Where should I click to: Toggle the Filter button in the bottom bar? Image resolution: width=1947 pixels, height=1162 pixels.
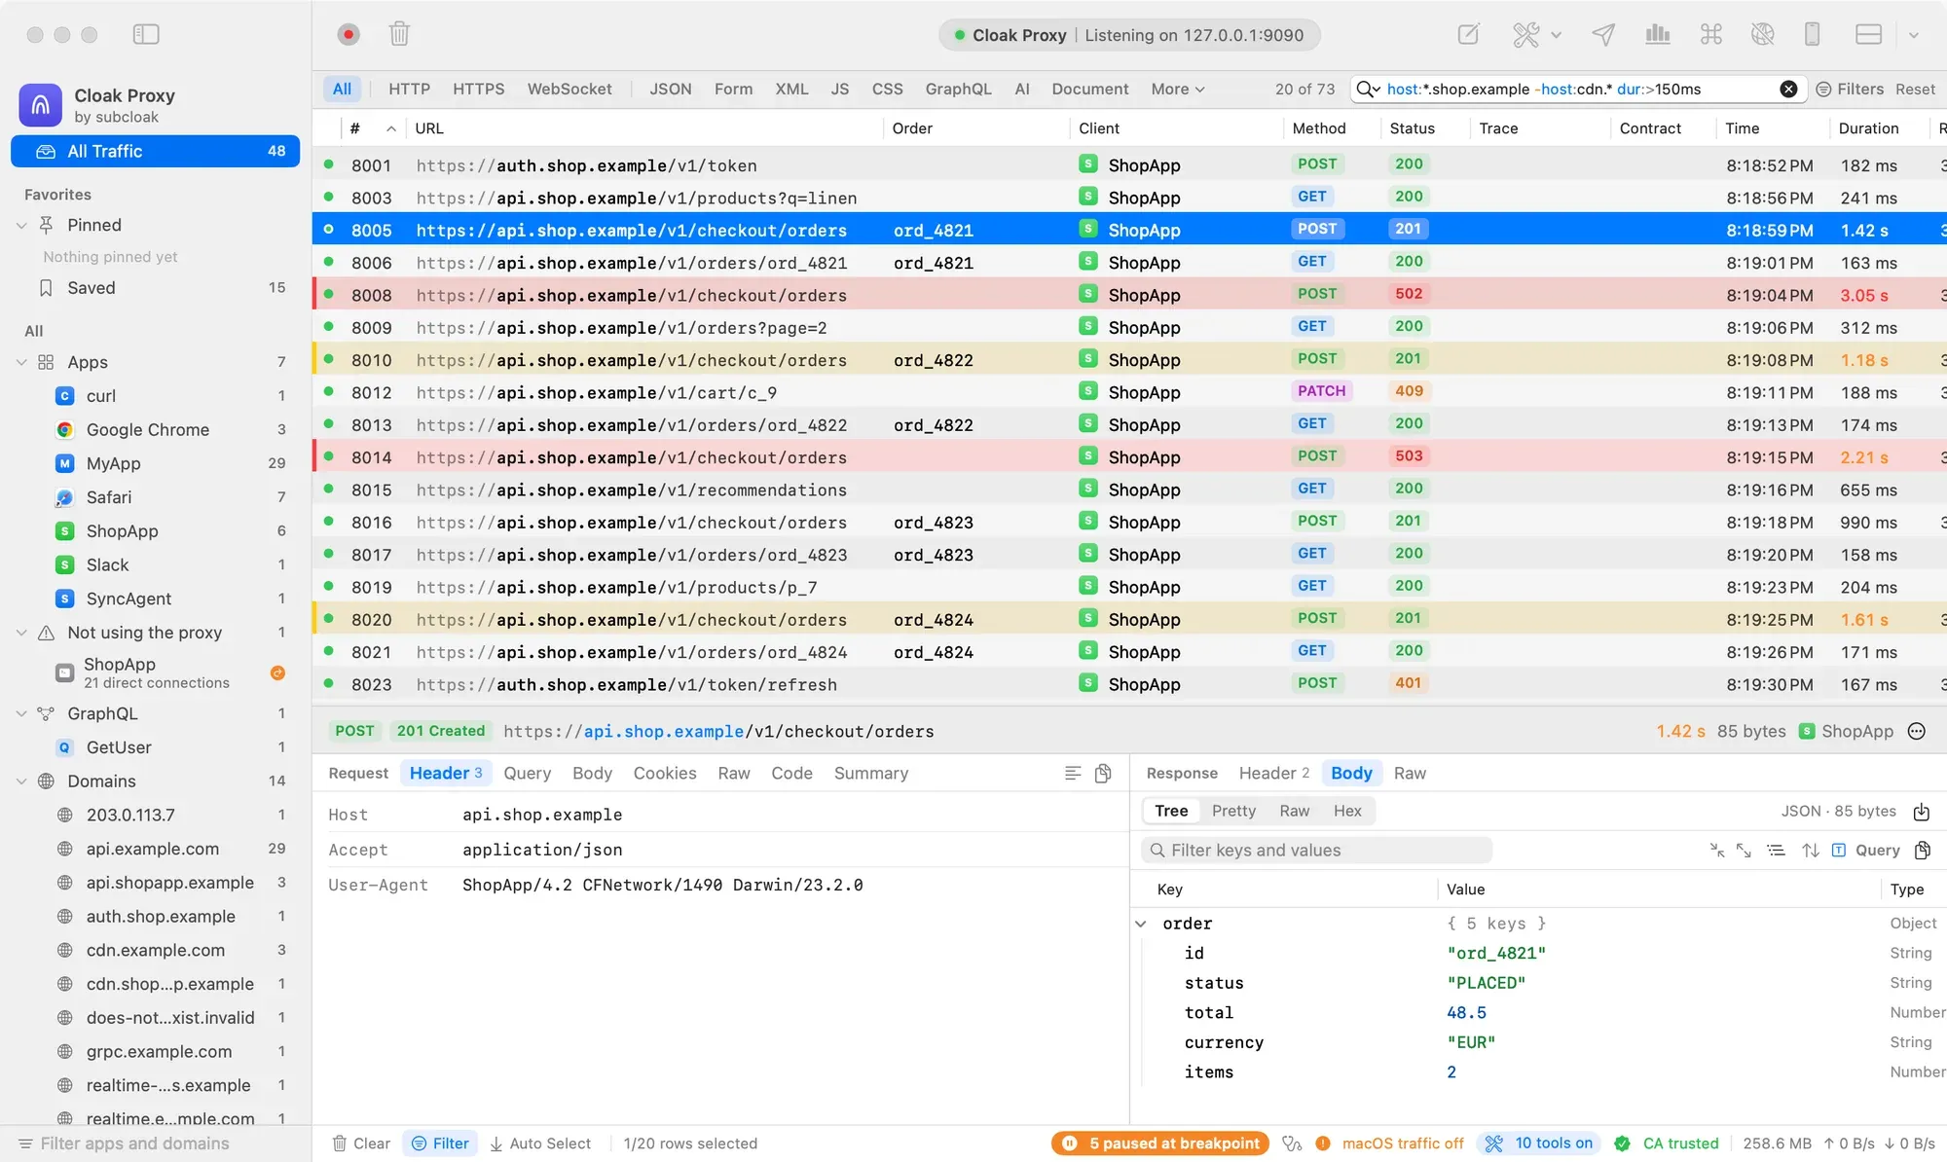pos(440,1144)
